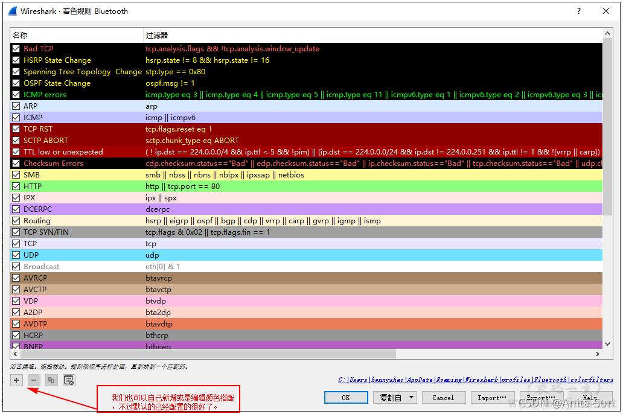Click the vertical scrollbar down arrow
This screenshot has width=623, height=414.
coord(607,344)
